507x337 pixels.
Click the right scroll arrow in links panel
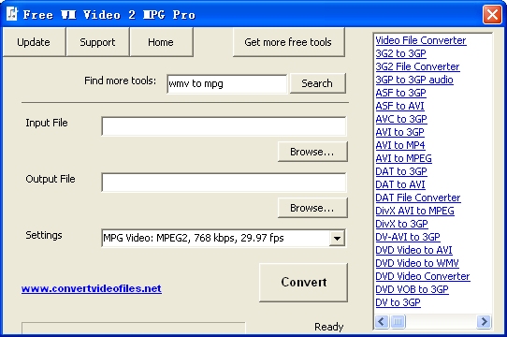pos(484,322)
